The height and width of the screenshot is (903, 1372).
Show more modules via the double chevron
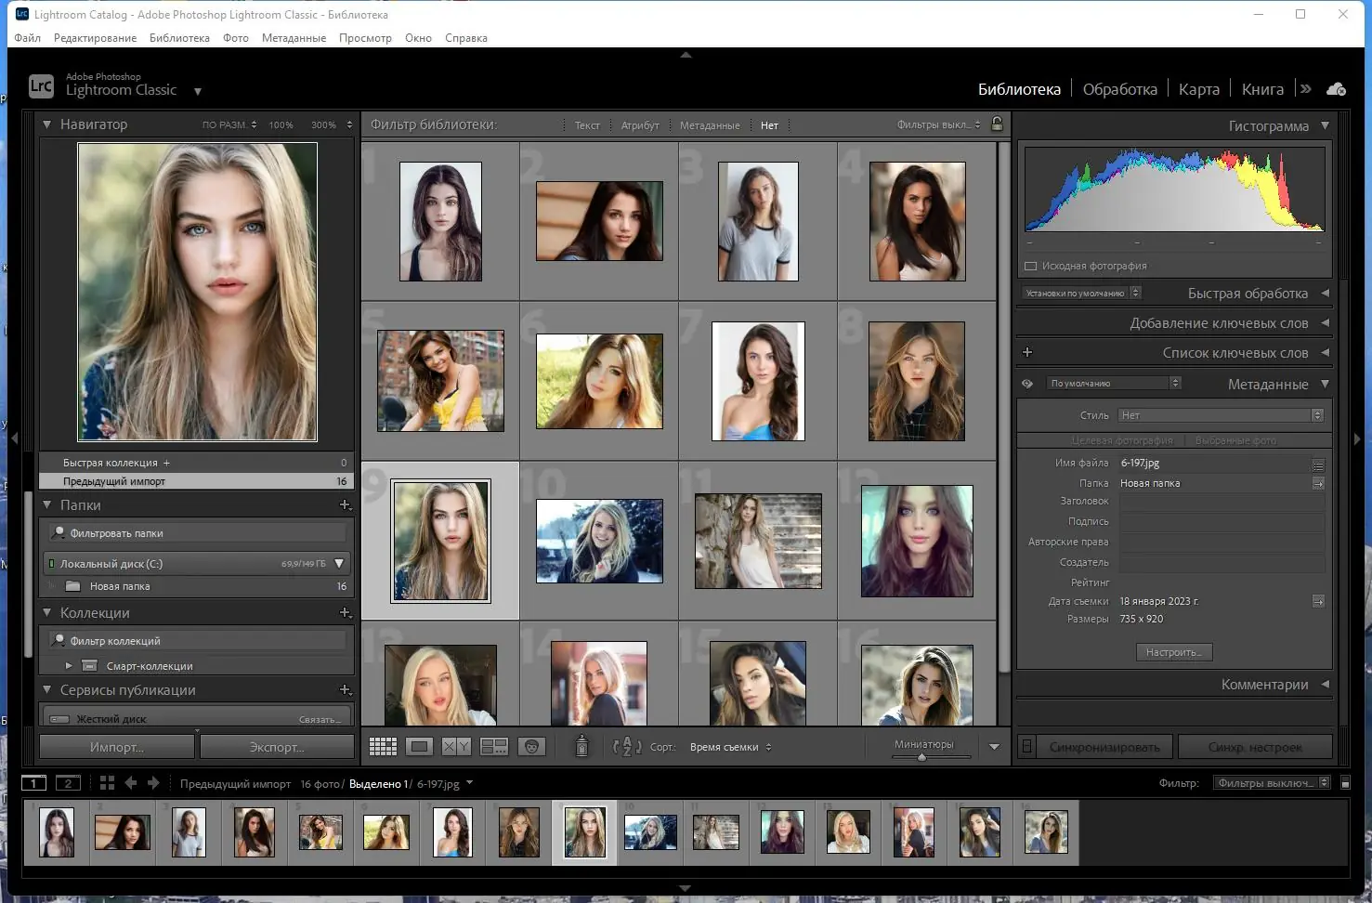tap(1305, 89)
